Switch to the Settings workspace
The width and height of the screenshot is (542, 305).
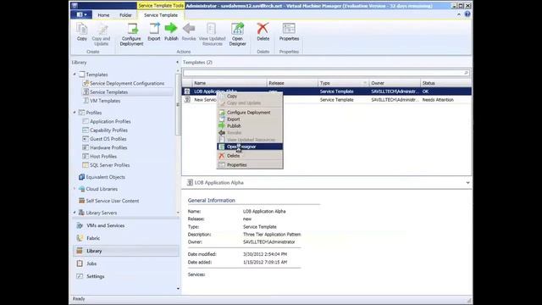coord(126,276)
